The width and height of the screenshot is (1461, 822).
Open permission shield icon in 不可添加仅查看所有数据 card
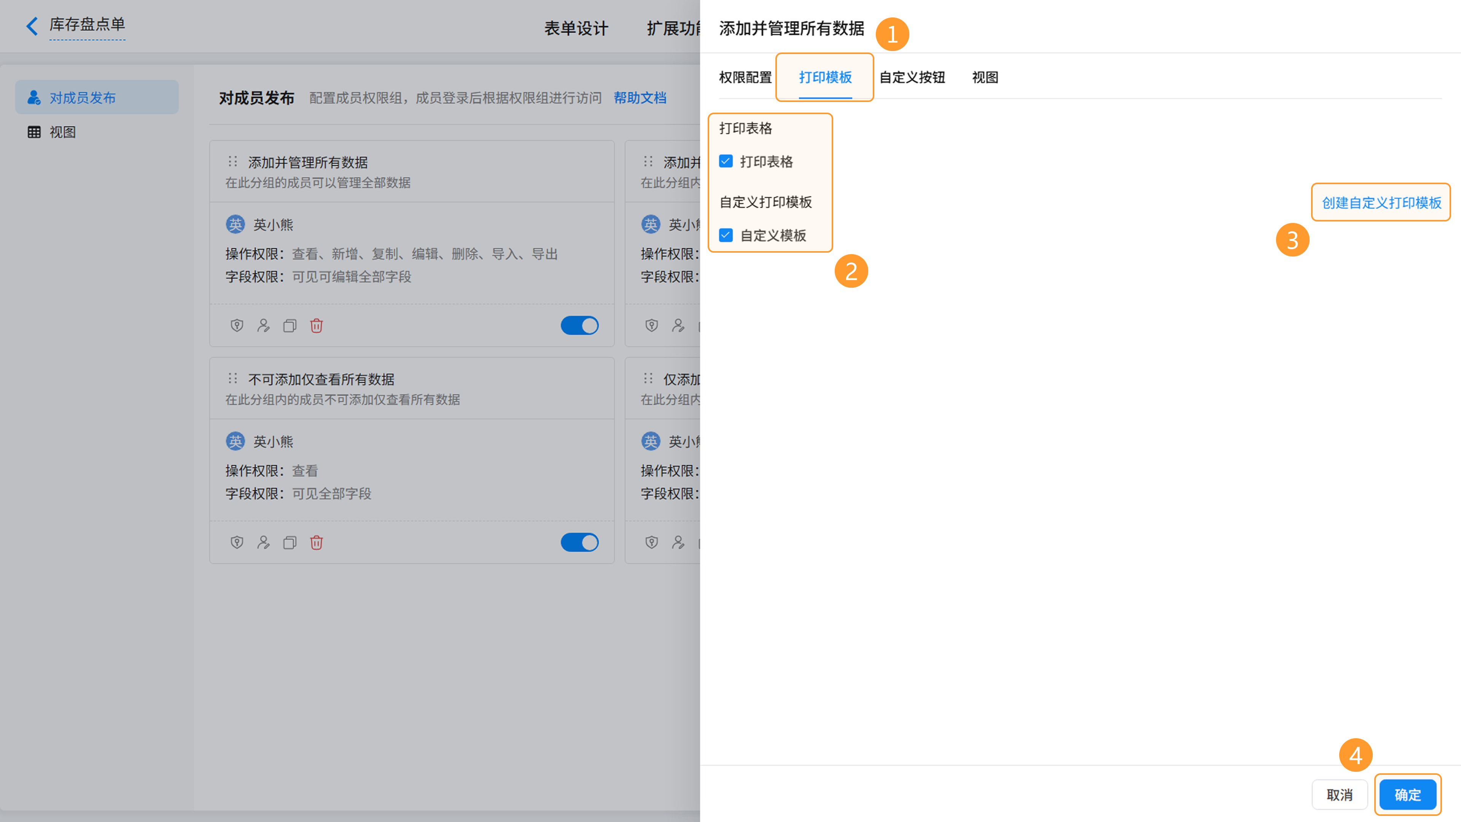coord(237,542)
